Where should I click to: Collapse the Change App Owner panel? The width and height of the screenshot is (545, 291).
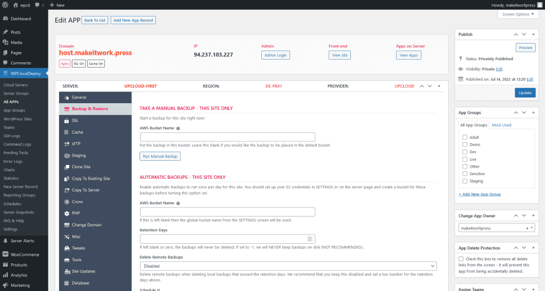tap(533, 215)
